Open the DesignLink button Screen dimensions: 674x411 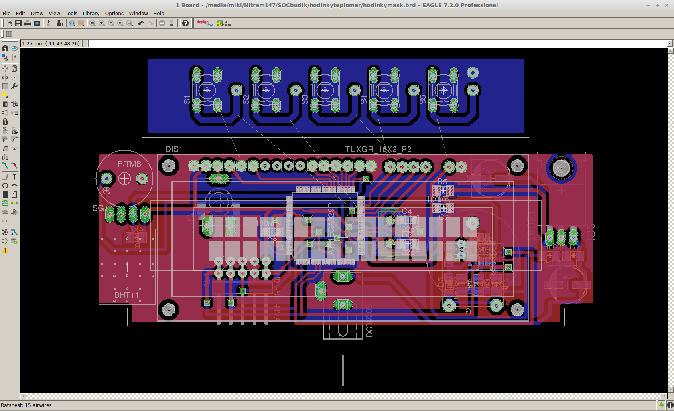205,23
